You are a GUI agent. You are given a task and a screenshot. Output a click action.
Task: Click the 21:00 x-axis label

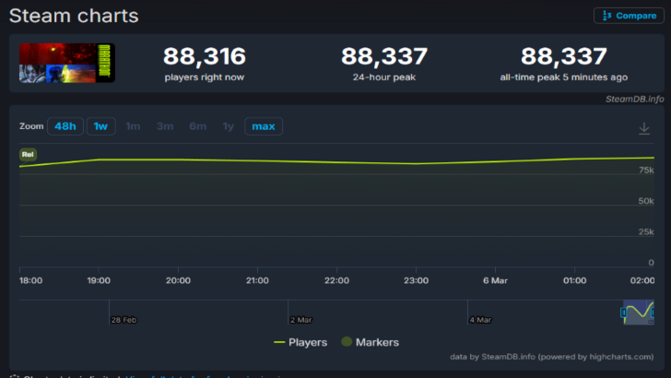pyautogui.click(x=257, y=281)
